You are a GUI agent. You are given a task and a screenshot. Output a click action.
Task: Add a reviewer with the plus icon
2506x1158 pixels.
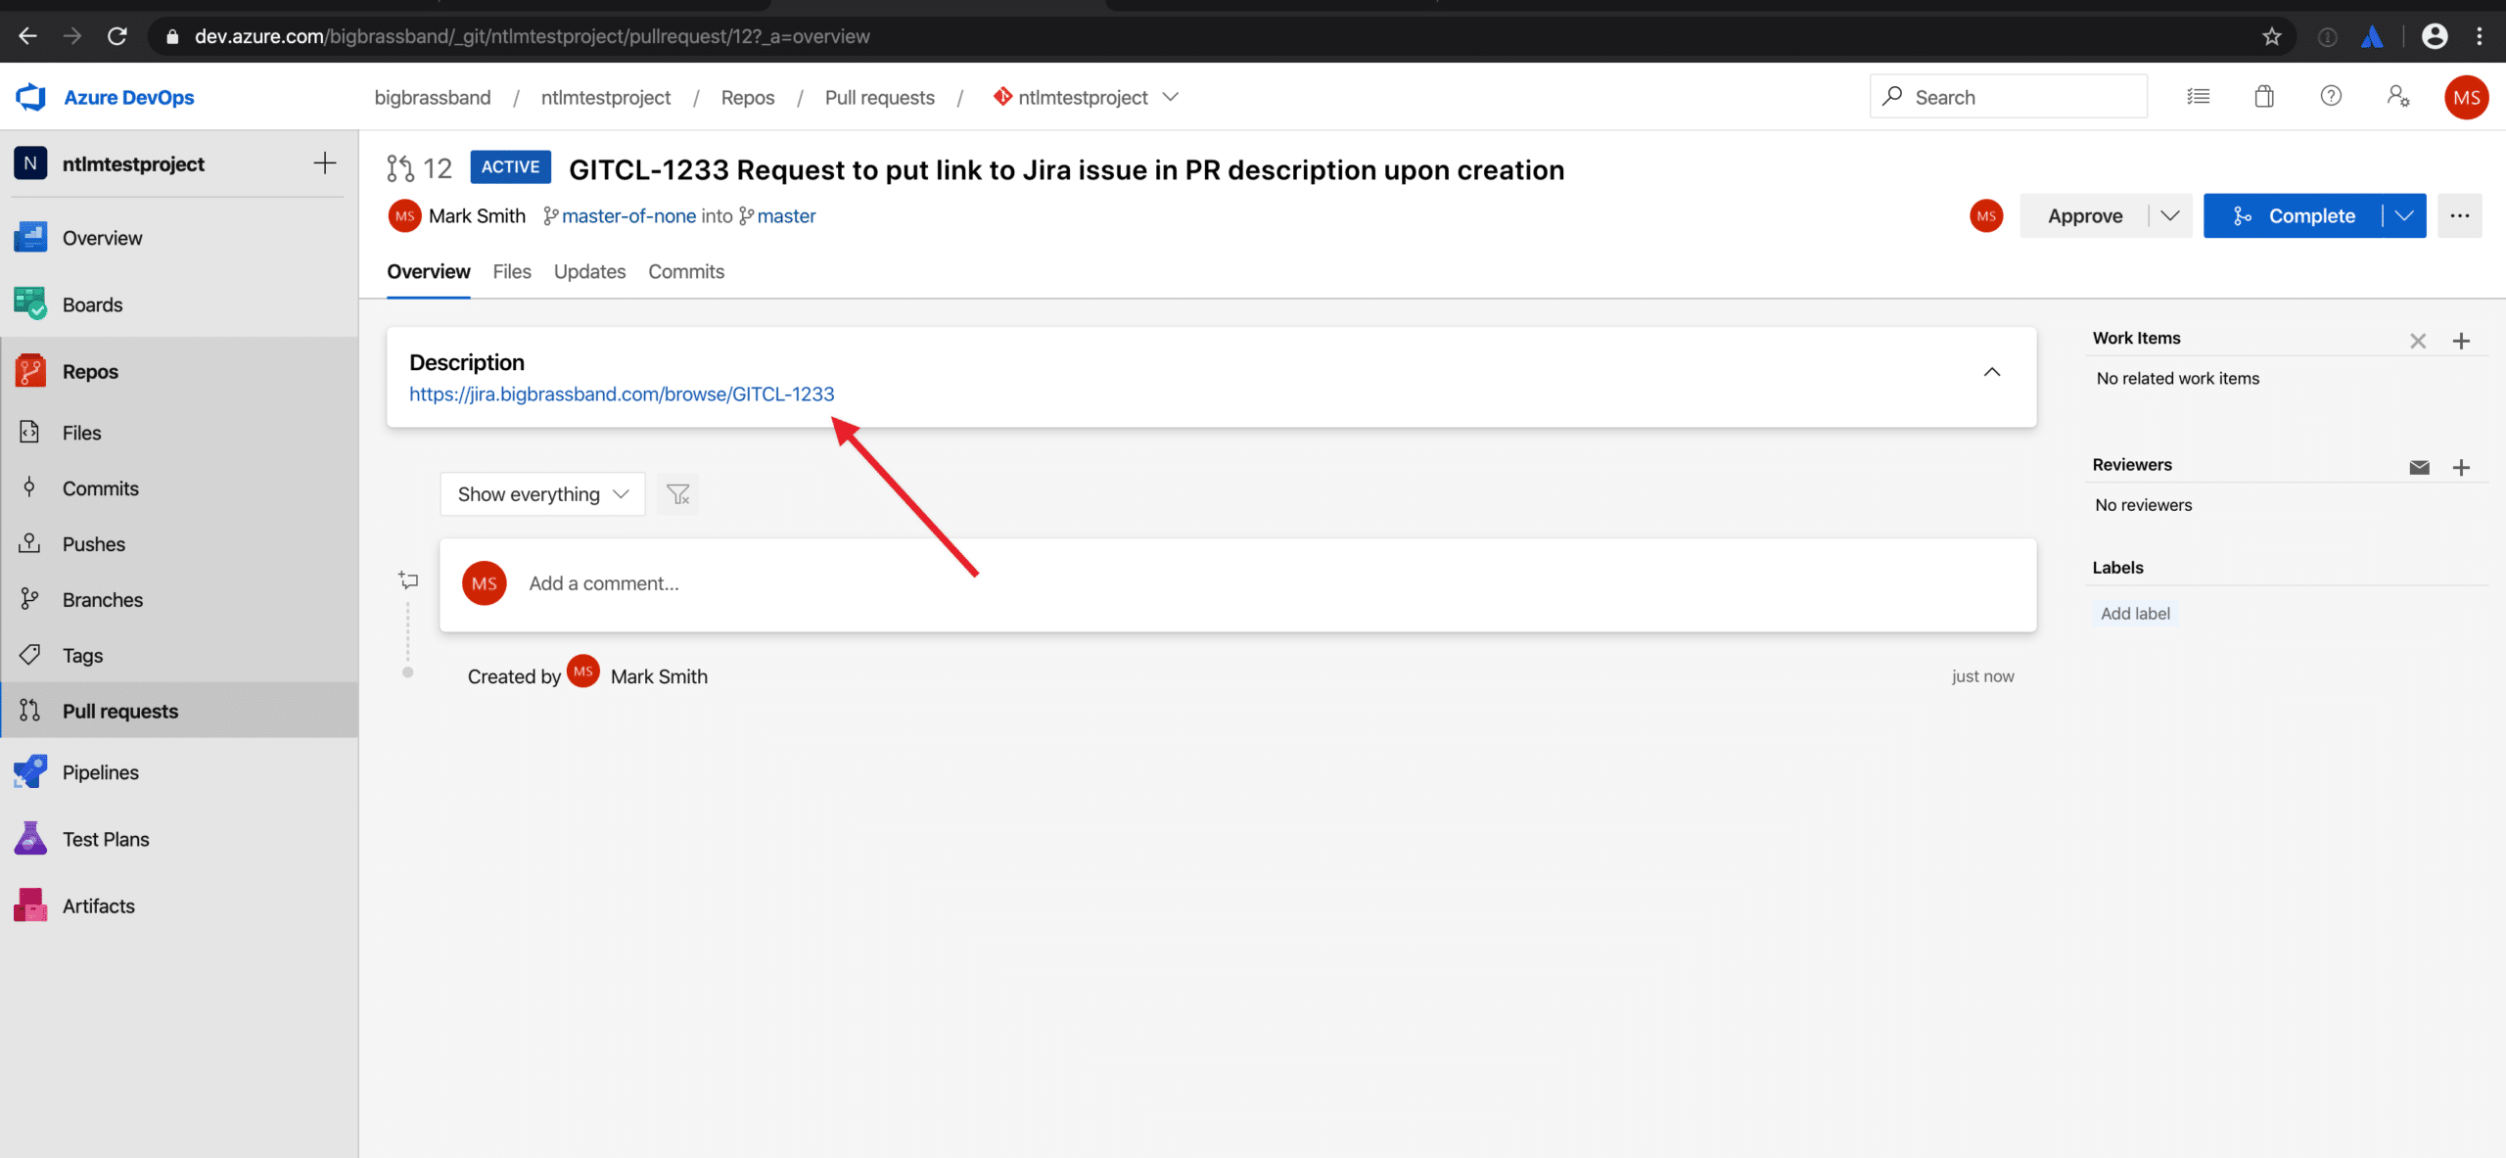tap(2461, 467)
